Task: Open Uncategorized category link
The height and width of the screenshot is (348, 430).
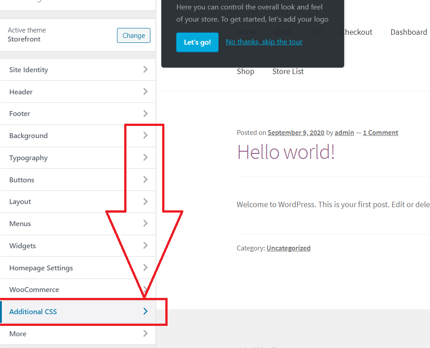Action: click(289, 248)
